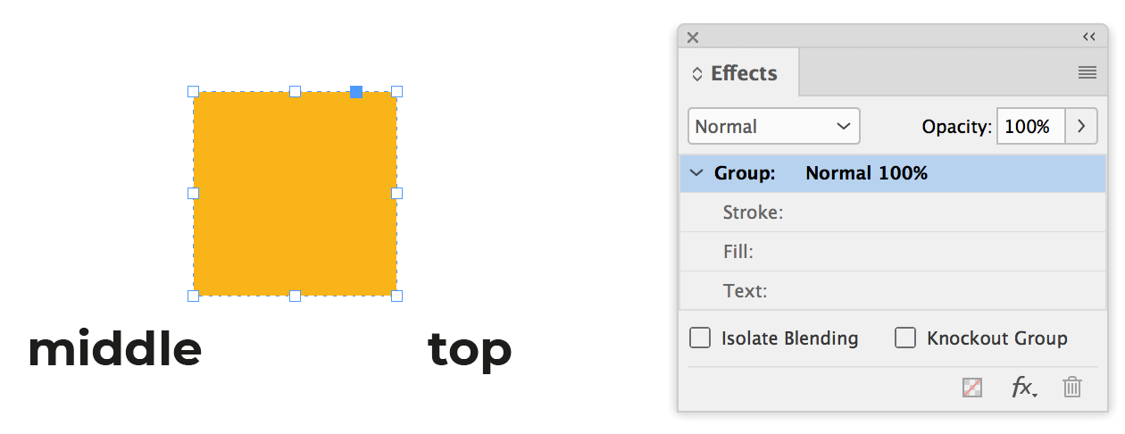The height and width of the screenshot is (434, 1125).
Task: Open the Effects panel hamburger menu
Action: [1087, 73]
